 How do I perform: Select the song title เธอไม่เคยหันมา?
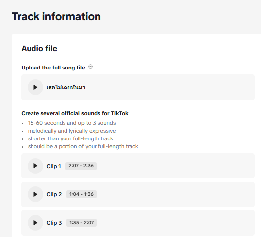[x=66, y=87]
